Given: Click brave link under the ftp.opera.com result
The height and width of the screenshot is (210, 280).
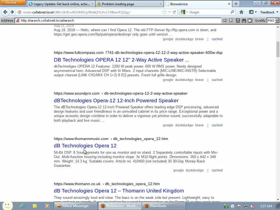Looking at the screenshot, I should (199, 39).
